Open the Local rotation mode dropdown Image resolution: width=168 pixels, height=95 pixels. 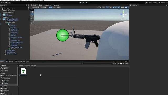tap(43, 7)
